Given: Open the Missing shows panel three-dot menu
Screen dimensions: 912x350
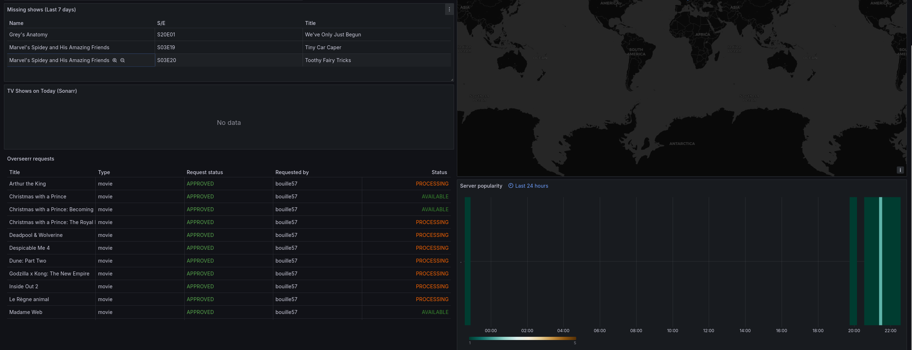Looking at the screenshot, I should 449,10.
